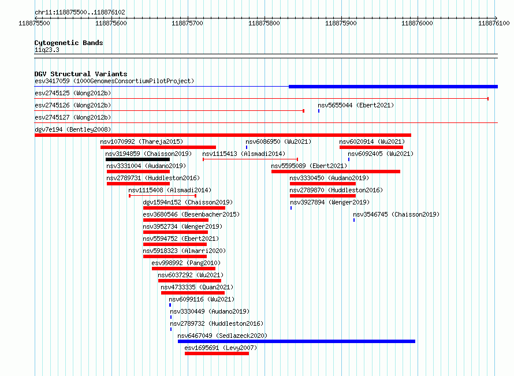Select the red nsv6020914 bar
514x376 pixels.
(371, 147)
